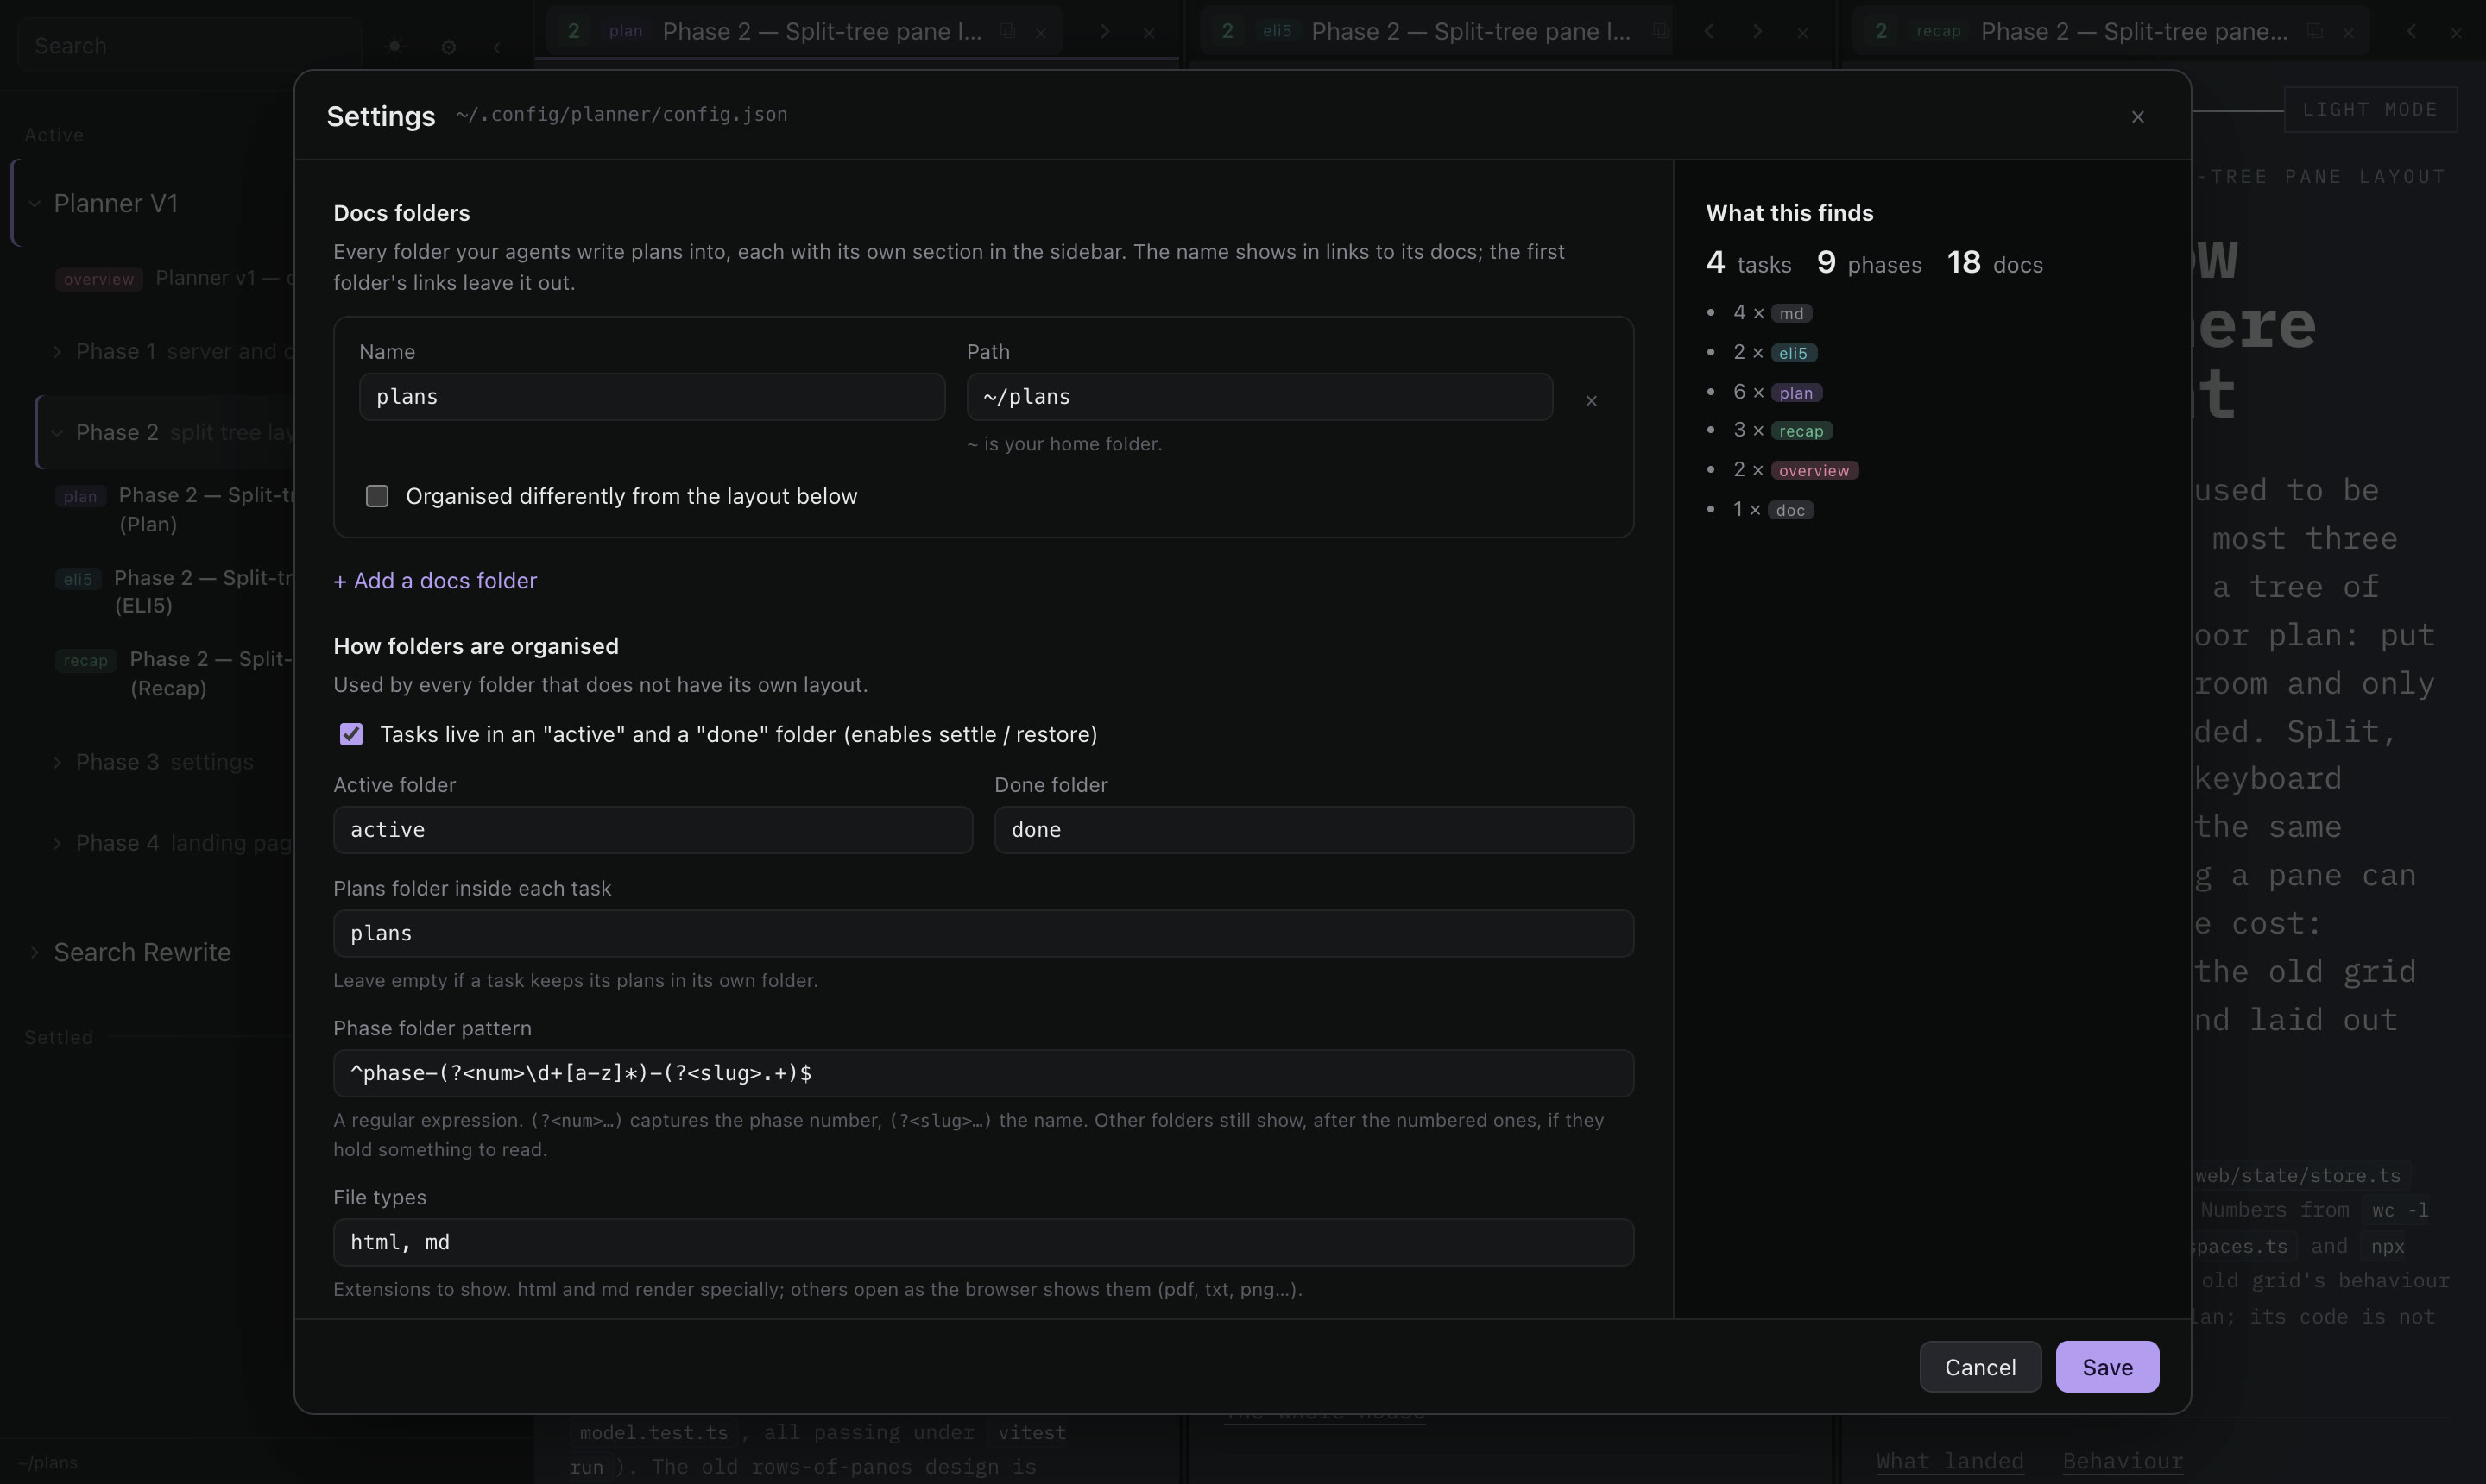Collapse Phase 2 split tree in sidebar
Viewport: 2486px width, 1484px height.
57,433
